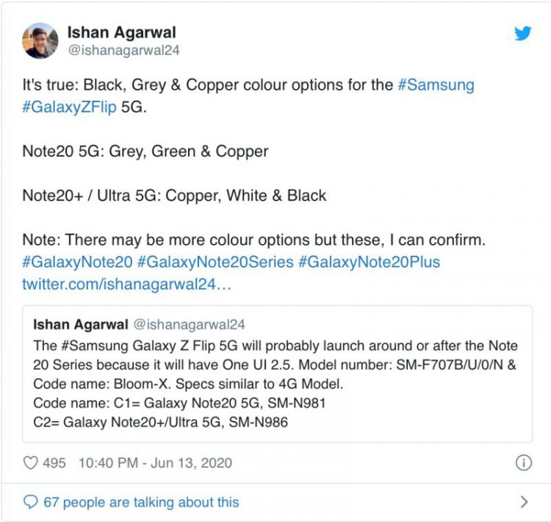Open "67 people are talking about this"

[141, 502]
